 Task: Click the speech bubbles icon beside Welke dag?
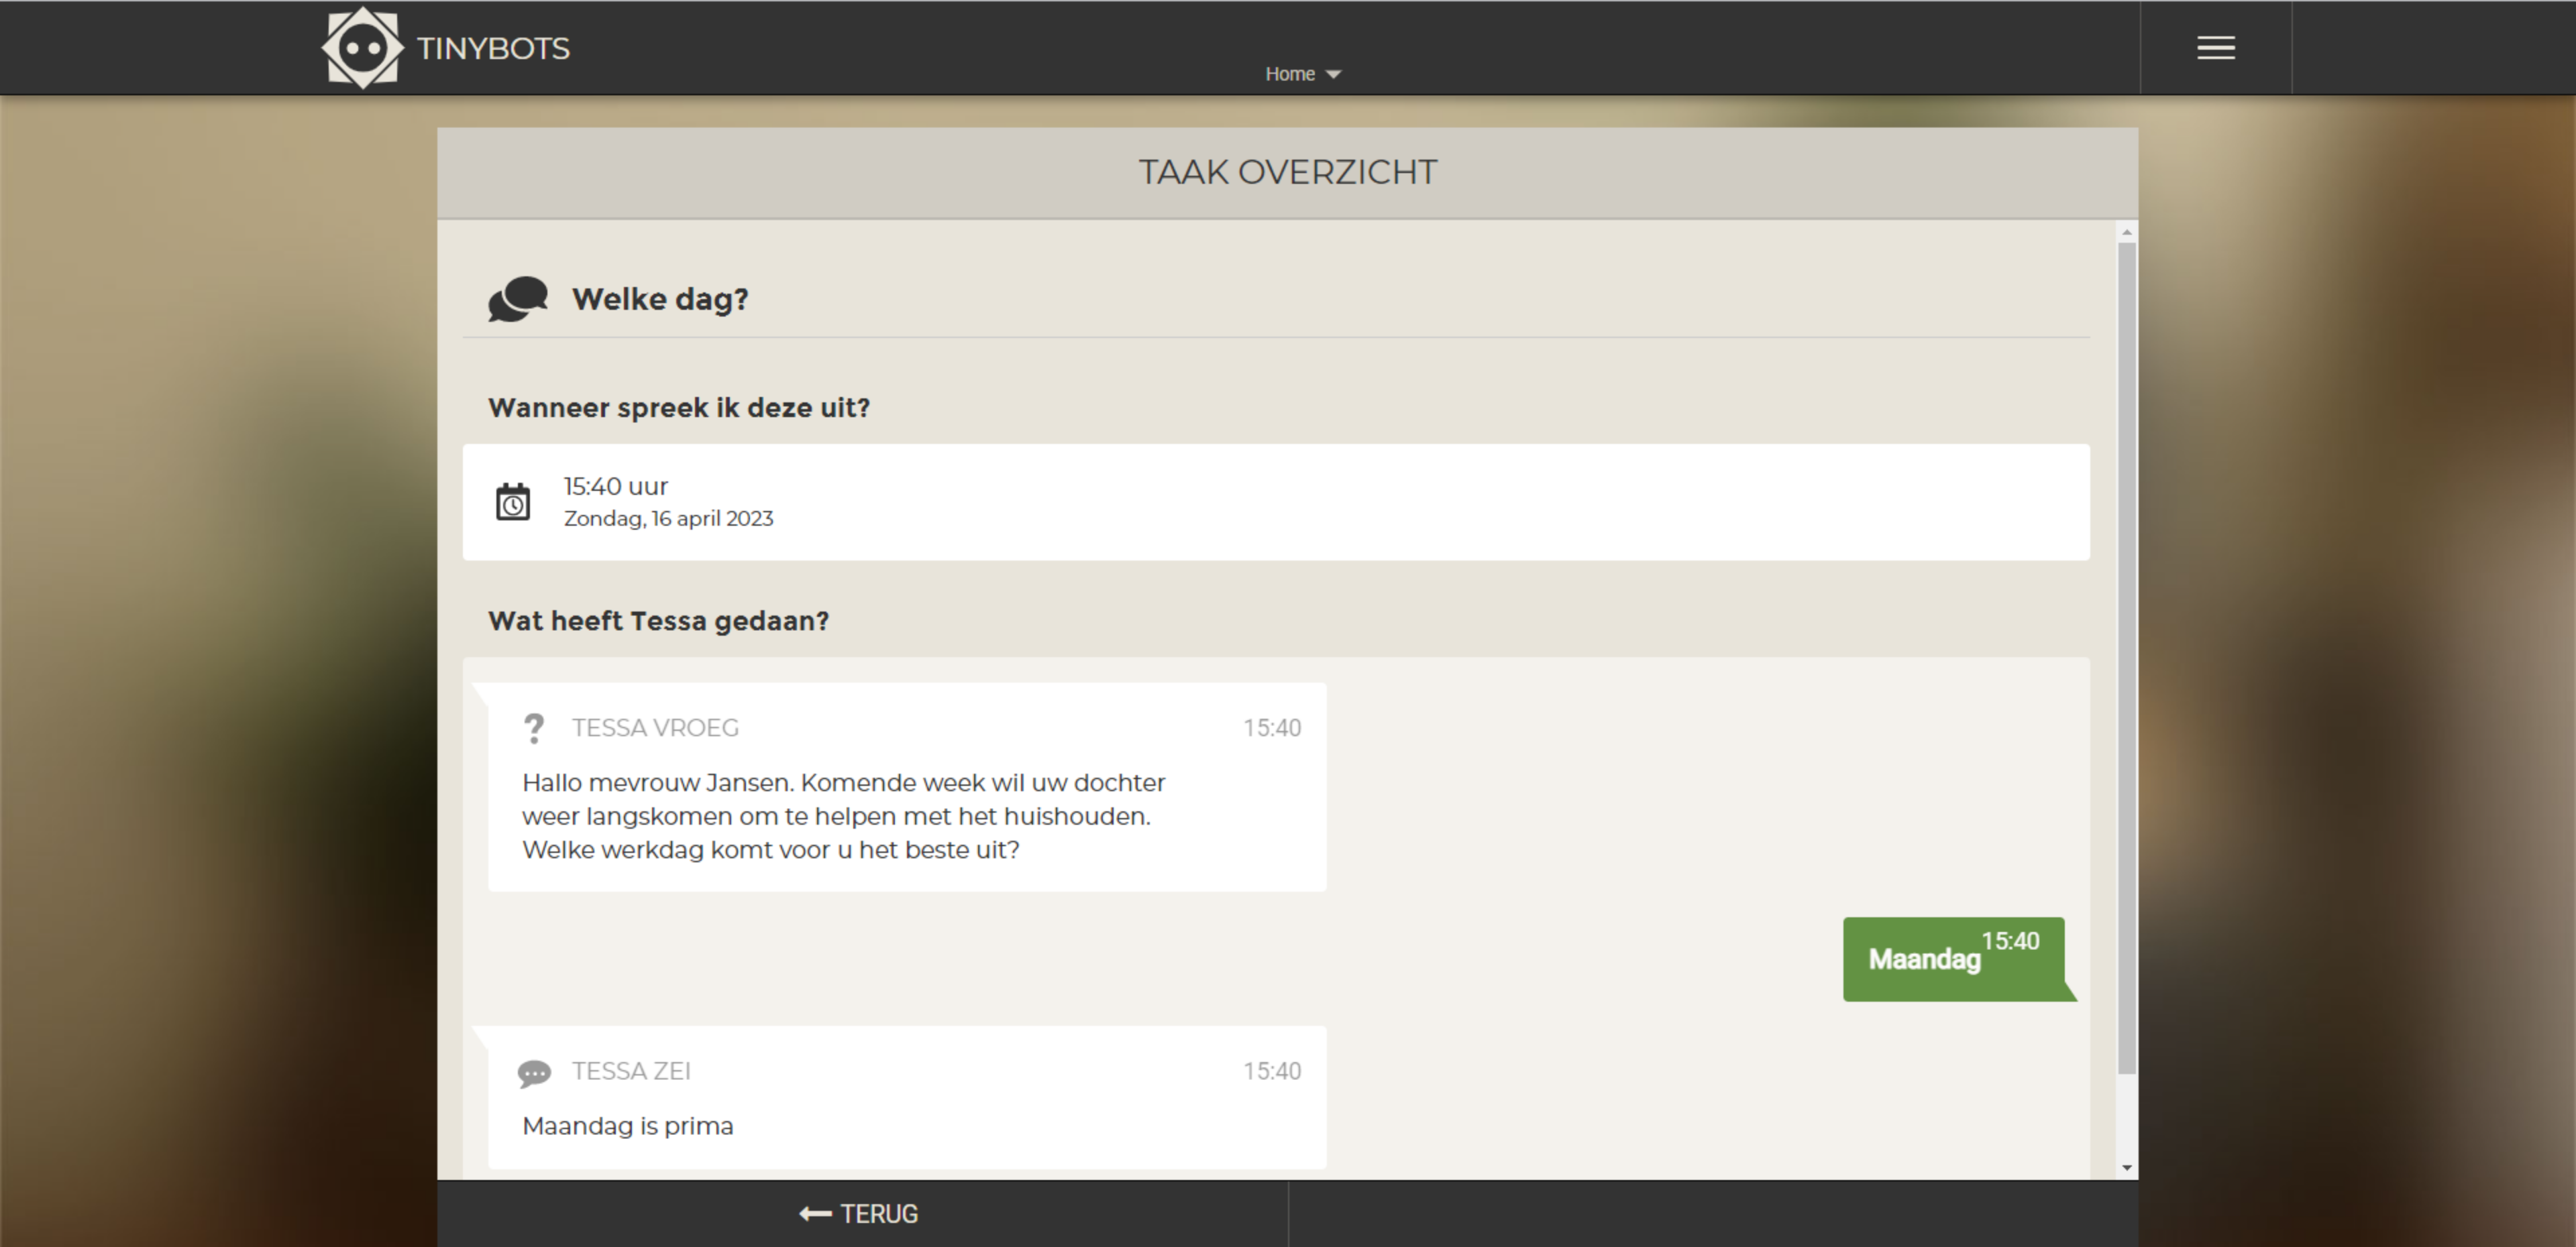click(518, 299)
